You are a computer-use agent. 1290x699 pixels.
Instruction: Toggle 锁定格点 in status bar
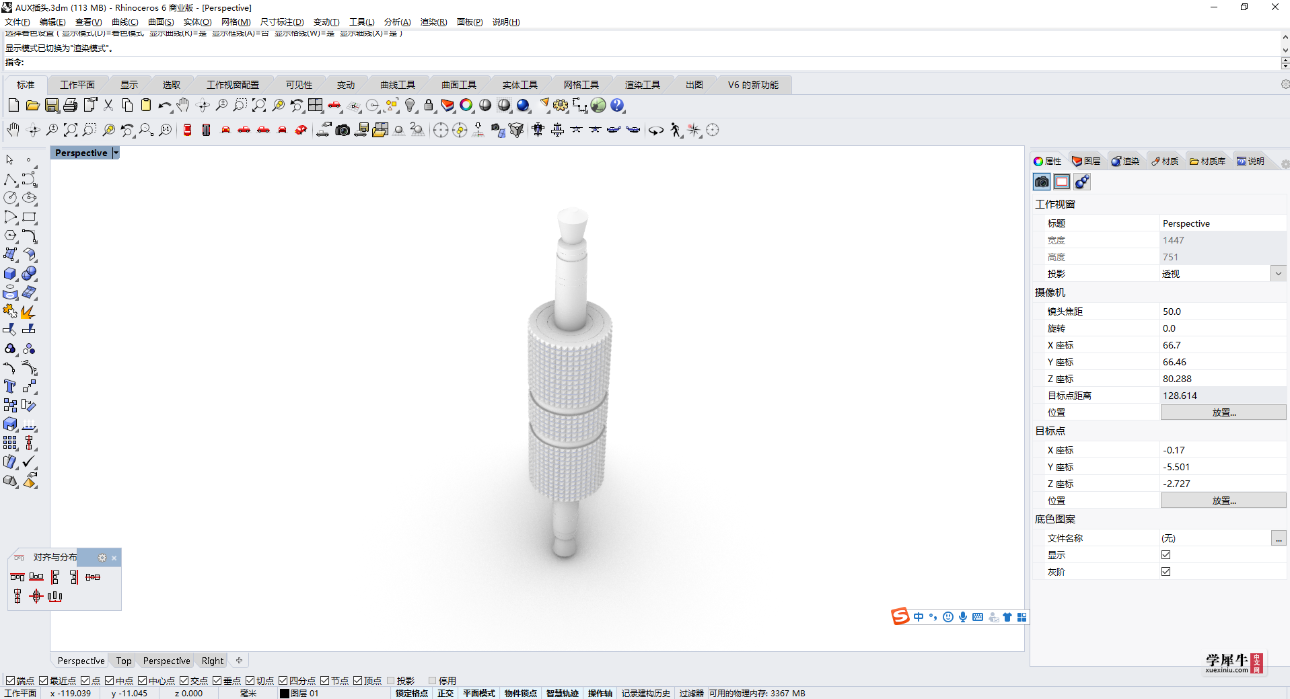click(x=412, y=693)
